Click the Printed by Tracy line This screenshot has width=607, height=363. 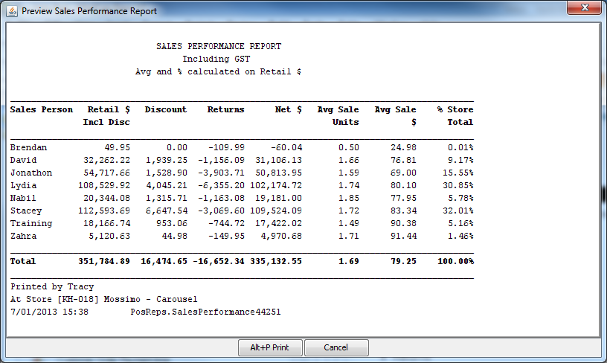click(x=52, y=286)
